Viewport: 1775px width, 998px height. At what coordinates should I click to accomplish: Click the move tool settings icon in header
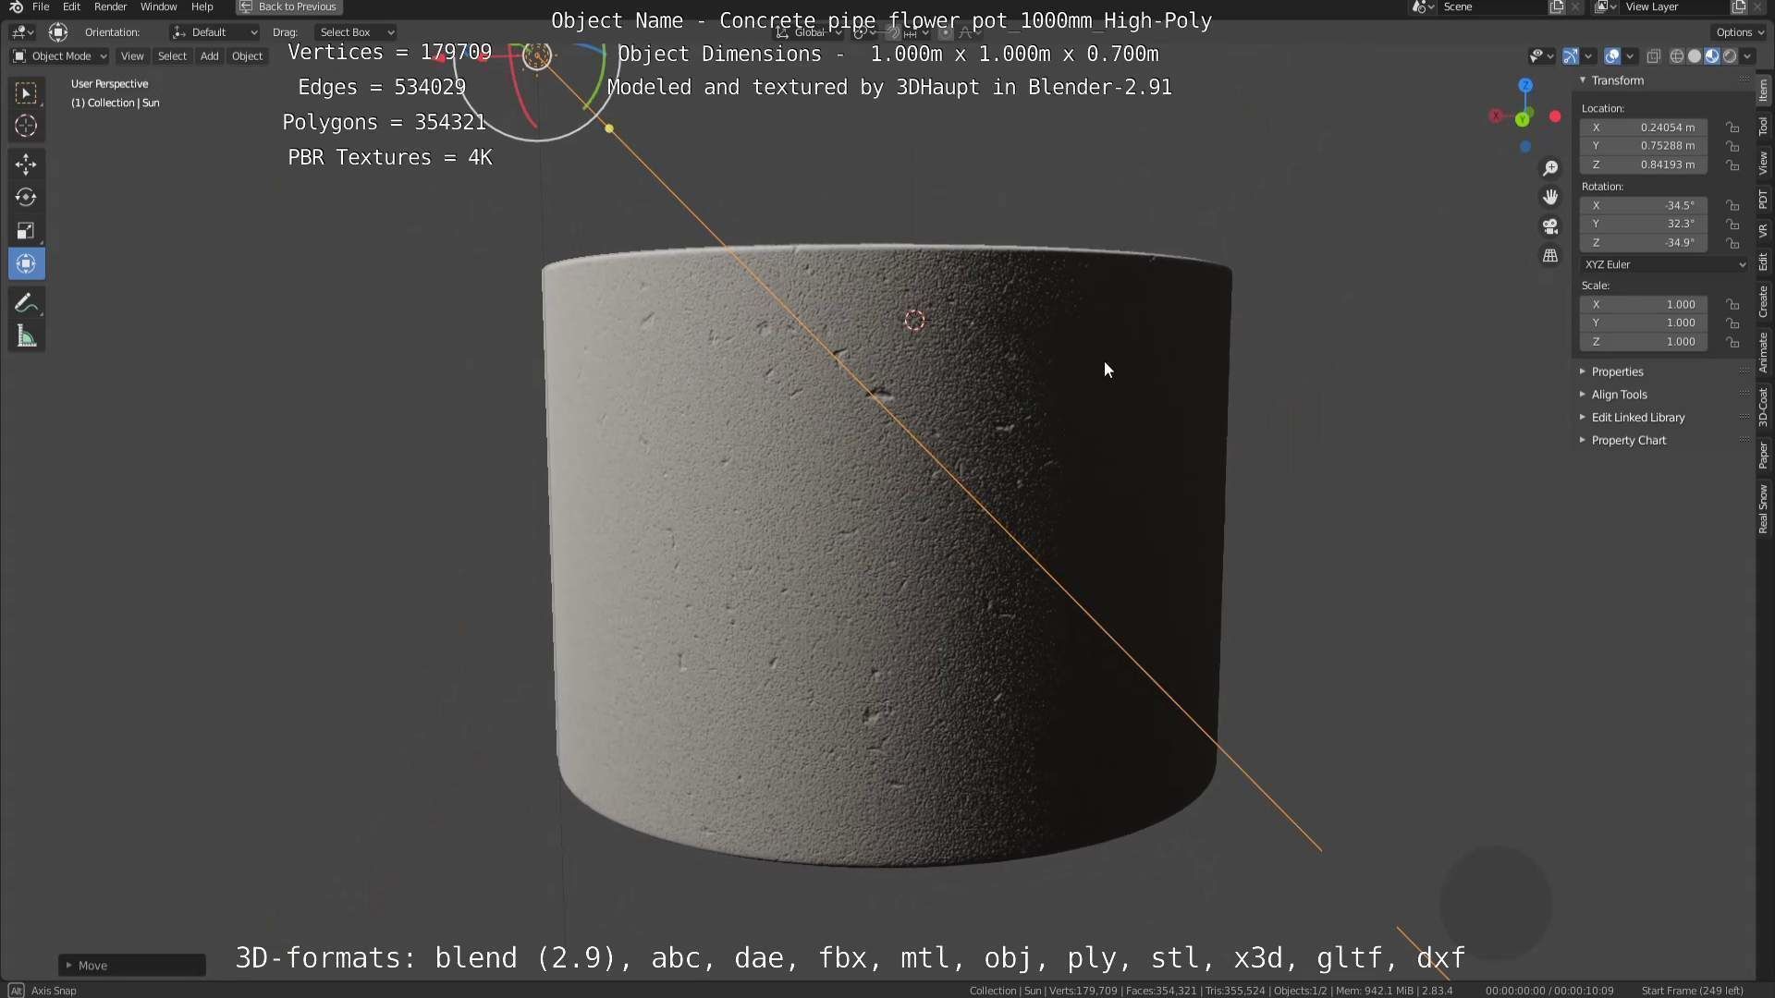click(x=57, y=32)
